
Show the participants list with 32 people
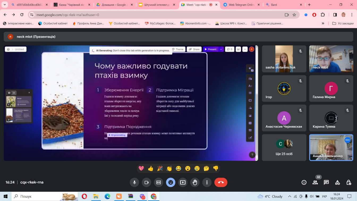pos(315,182)
